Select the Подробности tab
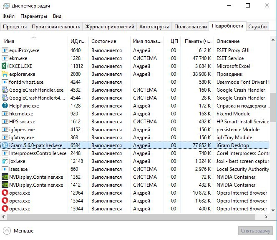This screenshot has width=277, height=240. 227,26
